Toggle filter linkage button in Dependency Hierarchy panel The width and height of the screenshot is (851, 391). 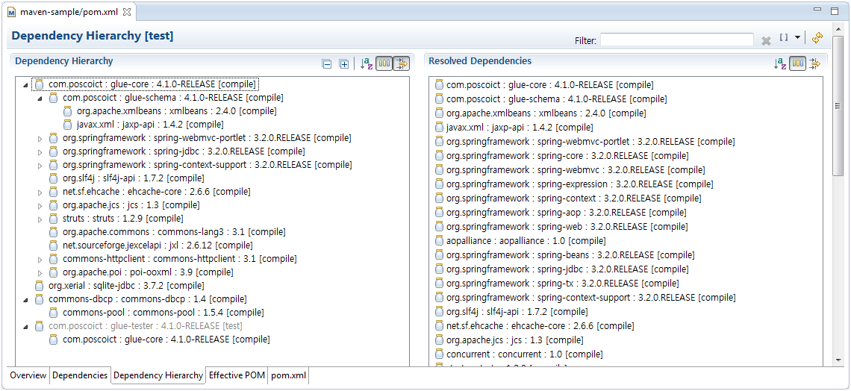click(402, 63)
